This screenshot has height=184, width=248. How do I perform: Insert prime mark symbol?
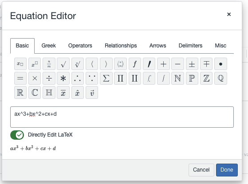click(x=149, y=64)
